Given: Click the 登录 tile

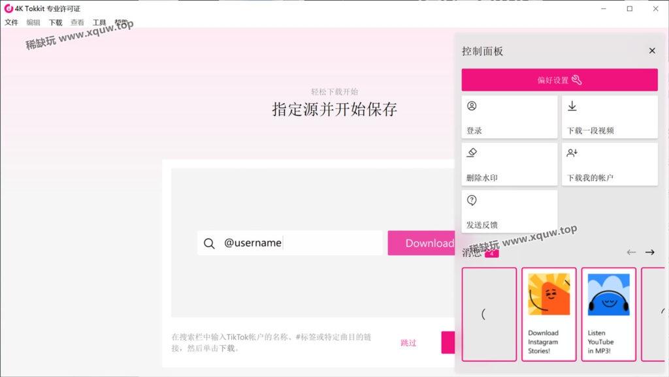Looking at the screenshot, I should pyautogui.click(x=510, y=117).
